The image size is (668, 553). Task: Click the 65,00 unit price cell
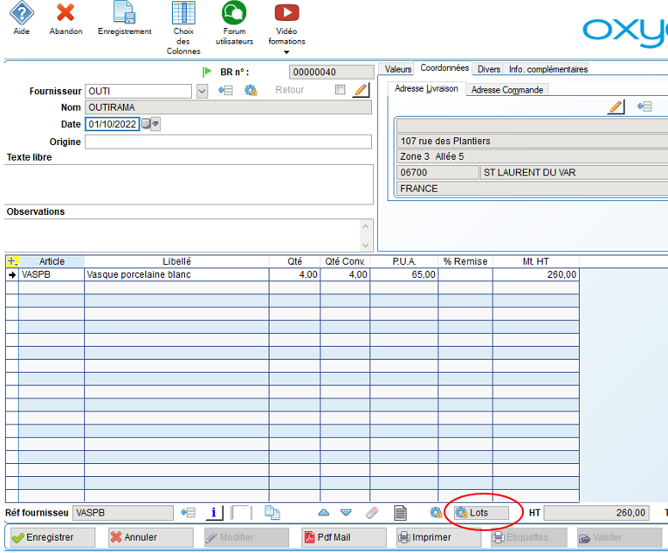coord(404,274)
